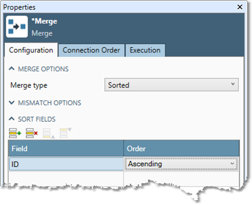252x205 pixels.
Task: Click the Merge node icon in header
Action: tap(17, 27)
